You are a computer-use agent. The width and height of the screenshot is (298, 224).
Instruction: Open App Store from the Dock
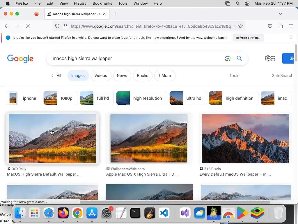[92, 213]
